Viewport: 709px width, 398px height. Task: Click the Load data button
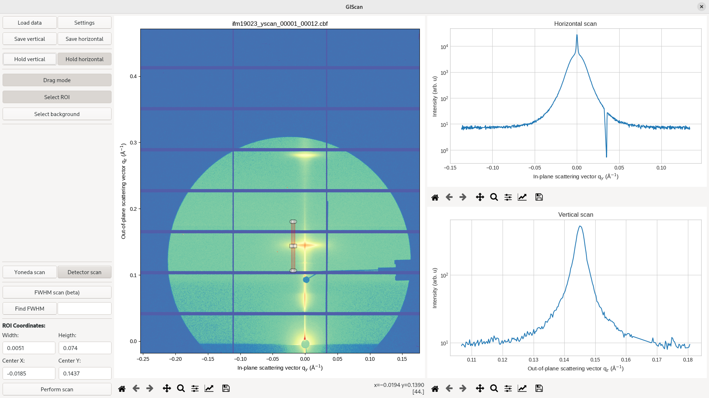coord(30,22)
